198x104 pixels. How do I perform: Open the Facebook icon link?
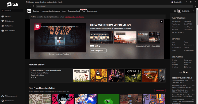coord(184,72)
